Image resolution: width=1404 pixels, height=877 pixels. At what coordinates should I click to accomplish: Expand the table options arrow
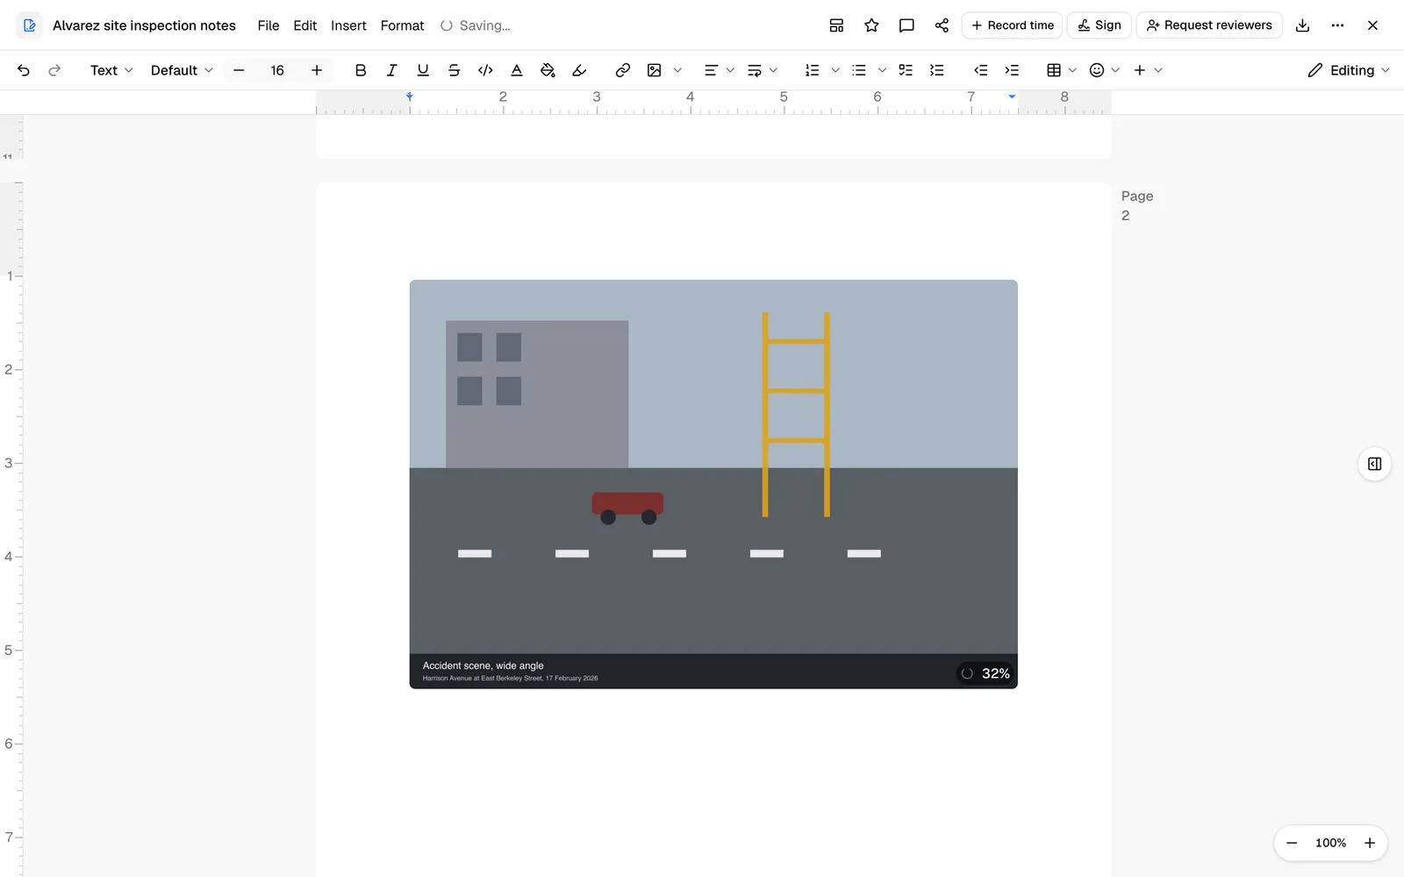tap(1072, 70)
